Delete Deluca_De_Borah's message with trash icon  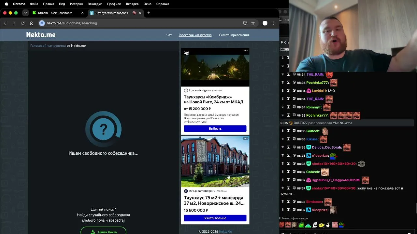click(x=283, y=147)
